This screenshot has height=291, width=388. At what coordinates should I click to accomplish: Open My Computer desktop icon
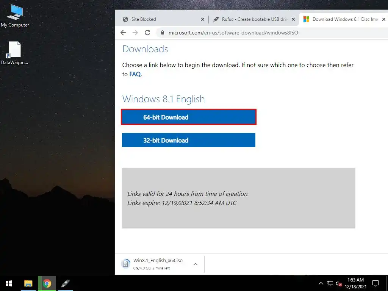point(15,16)
